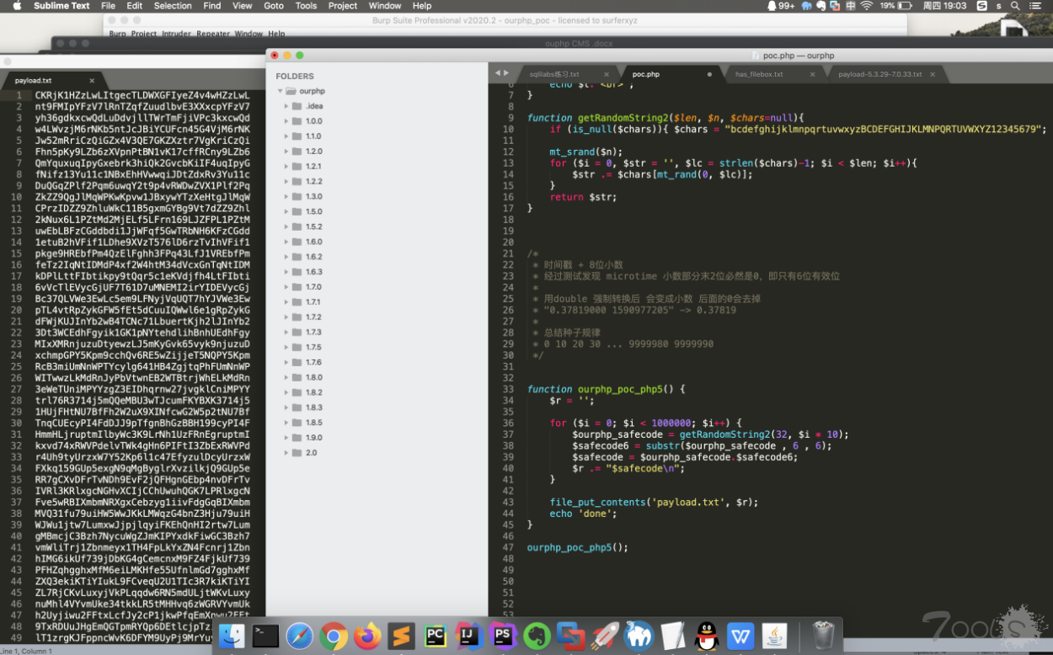Image resolution: width=1053 pixels, height=655 pixels.
Task: Expand the 1.8.5 folder
Action: 286,423
